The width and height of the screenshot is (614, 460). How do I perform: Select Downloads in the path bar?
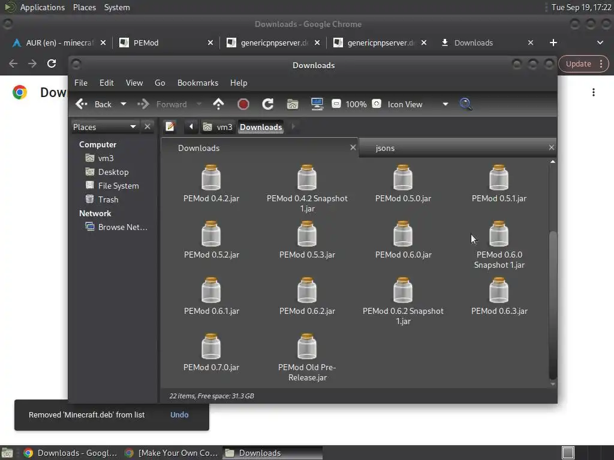coord(261,127)
